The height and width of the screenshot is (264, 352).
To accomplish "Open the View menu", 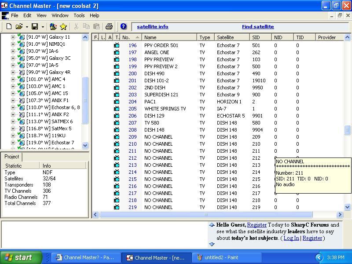I will click(41, 15).
